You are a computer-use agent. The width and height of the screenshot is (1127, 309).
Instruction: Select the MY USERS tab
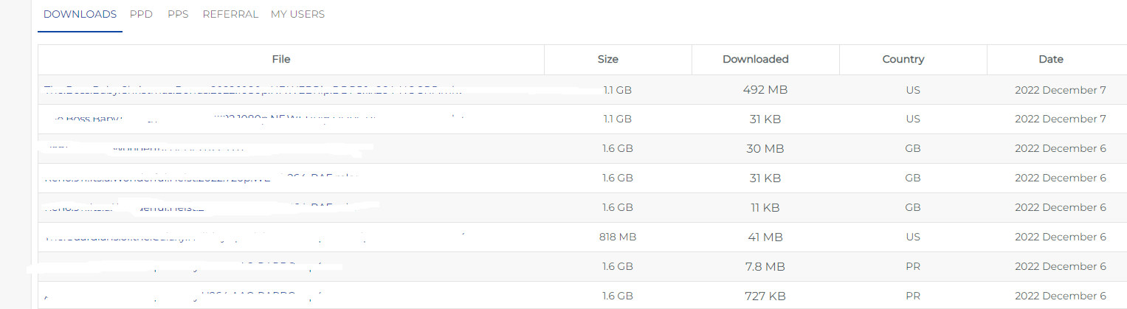tap(297, 14)
